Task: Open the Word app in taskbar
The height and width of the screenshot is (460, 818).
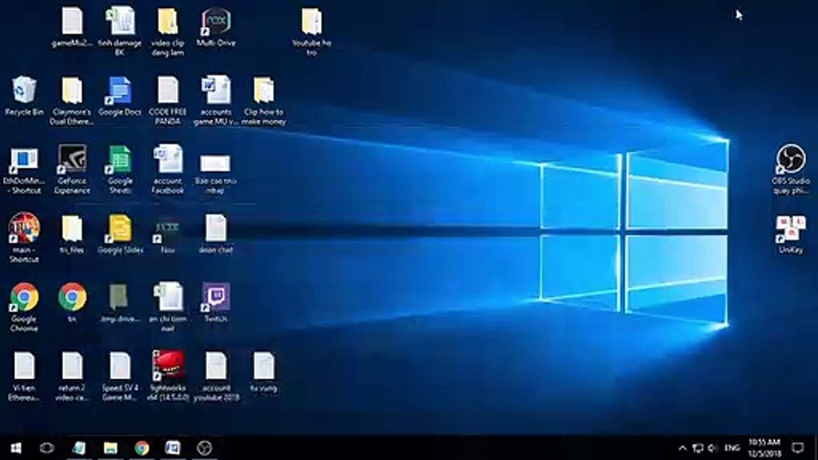Action: click(173, 448)
